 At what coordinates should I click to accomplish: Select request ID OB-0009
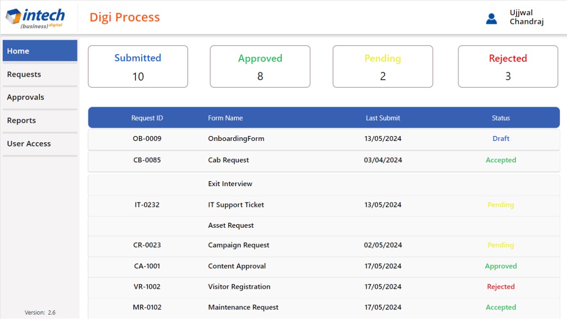[x=147, y=139]
